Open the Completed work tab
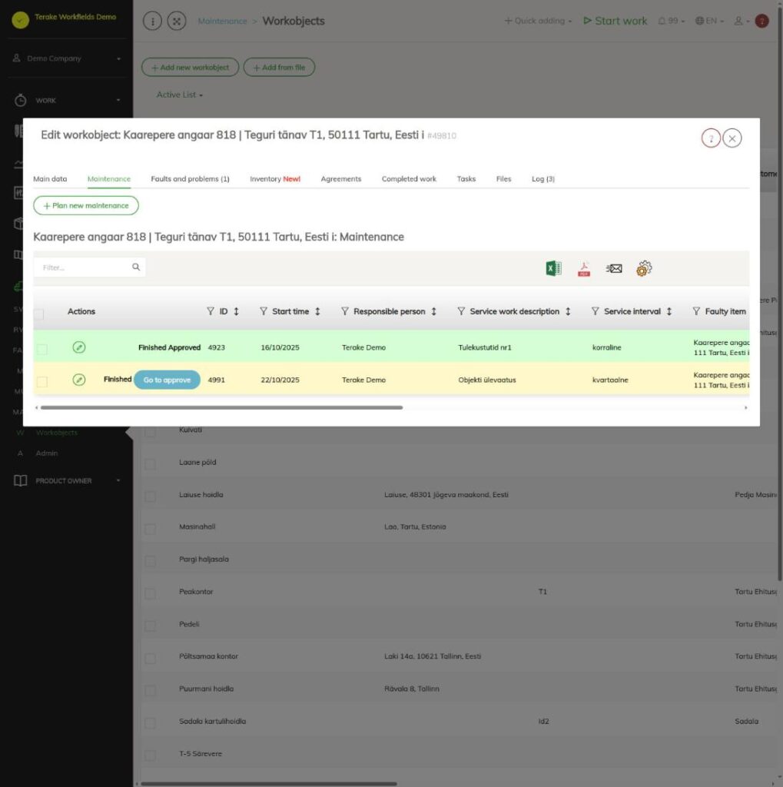The width and height of the screenshot is (783, 787). [409, 178]
